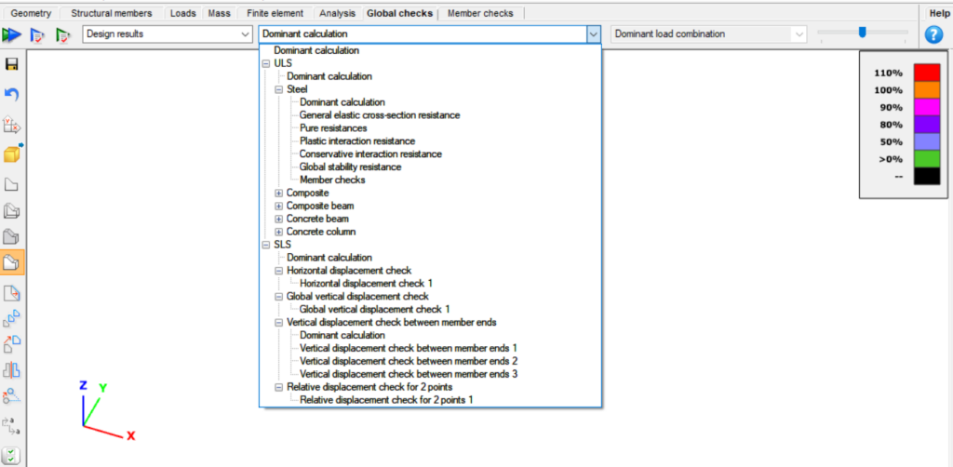Choose the hidden-line view mode icon
953x467 pixels.
(12, 237)
